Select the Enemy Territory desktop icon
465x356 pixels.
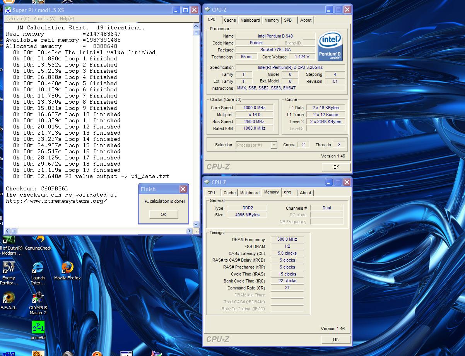click(x=9, y=274)
